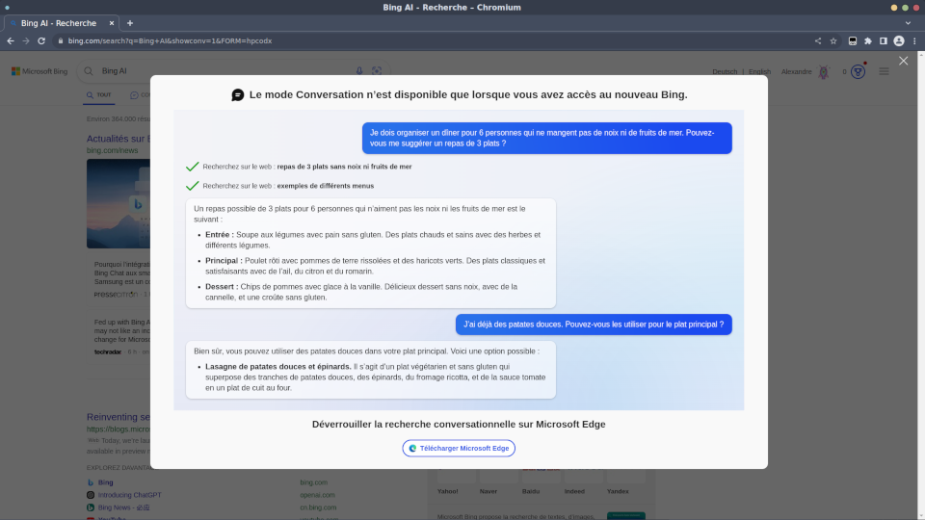The height and width of the screenshot is (520, 925).
Task: Go back to the previous page
Action: (10, 40)
